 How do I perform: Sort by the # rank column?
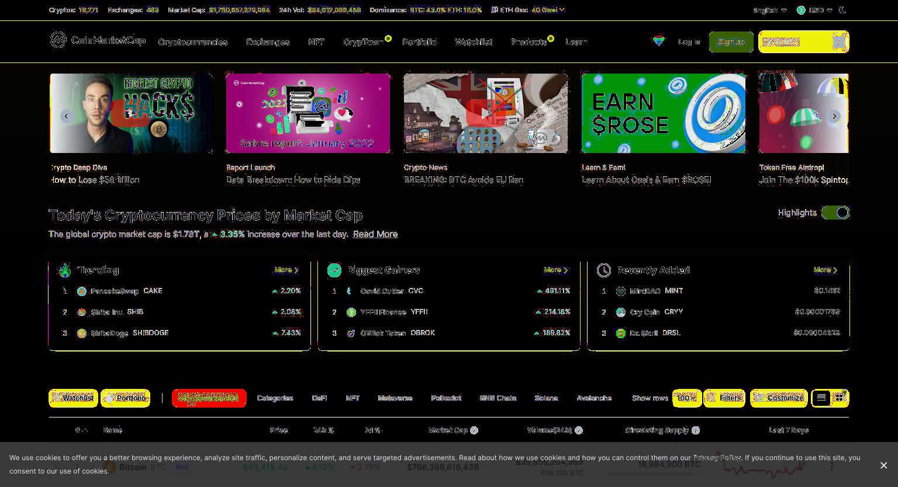81,430
